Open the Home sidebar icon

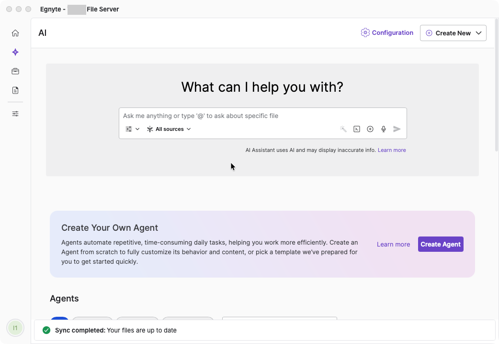click(15, 32)
